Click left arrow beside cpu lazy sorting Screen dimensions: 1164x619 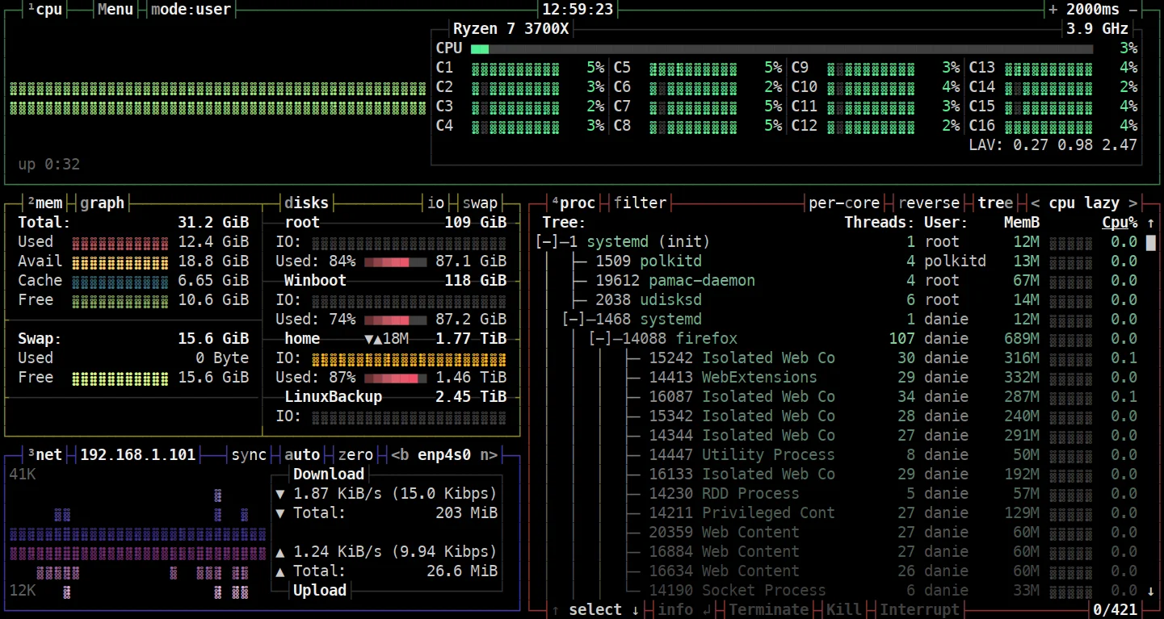pos(1035,203)
